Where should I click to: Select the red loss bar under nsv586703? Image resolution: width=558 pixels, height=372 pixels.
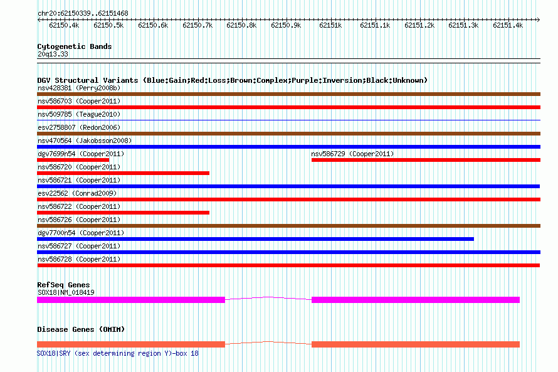point(288,107)
